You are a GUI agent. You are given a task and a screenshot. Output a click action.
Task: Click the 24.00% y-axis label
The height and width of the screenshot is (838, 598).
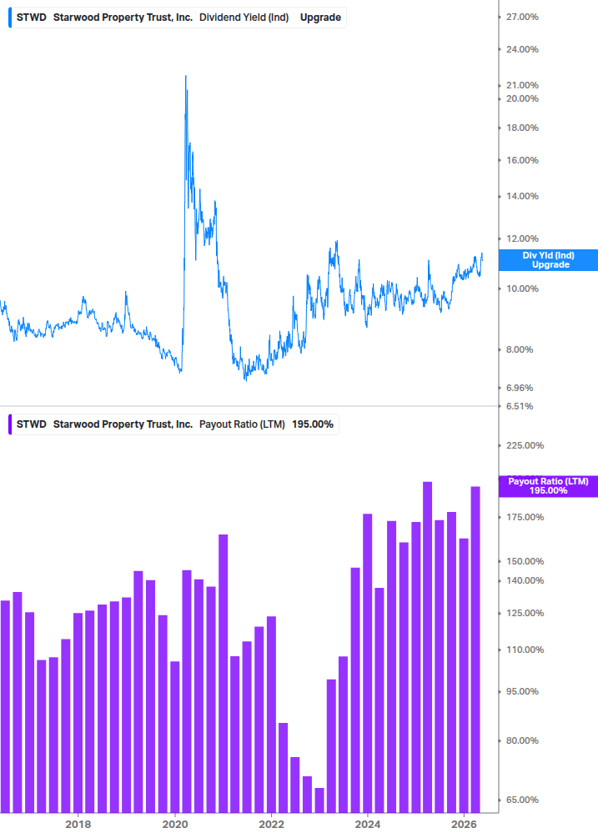pos(522,50)
